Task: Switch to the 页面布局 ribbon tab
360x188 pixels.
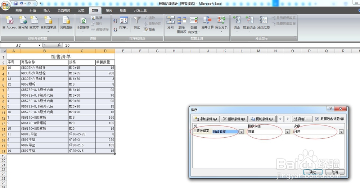Action: tap(64, 10)
